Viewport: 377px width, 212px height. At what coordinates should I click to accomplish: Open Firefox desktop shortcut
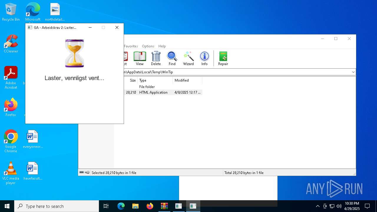pos(11,107)
